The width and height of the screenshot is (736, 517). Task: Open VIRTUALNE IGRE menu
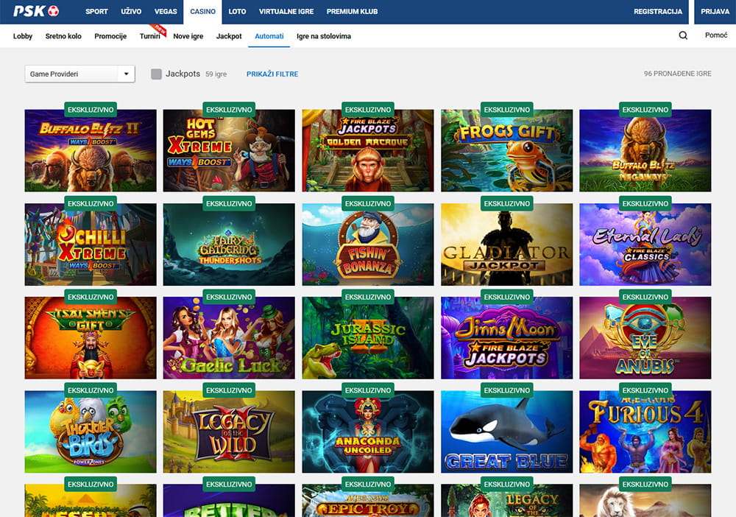point(286,11)
